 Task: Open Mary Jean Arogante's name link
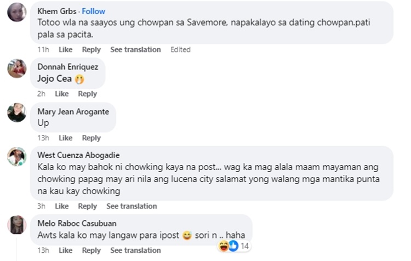coord(73,111)
